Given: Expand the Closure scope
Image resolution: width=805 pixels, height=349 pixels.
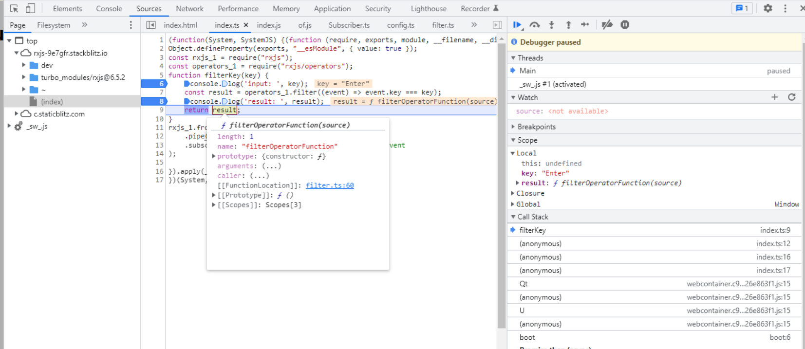Looking at the screenshot, I should pos(513,193).
